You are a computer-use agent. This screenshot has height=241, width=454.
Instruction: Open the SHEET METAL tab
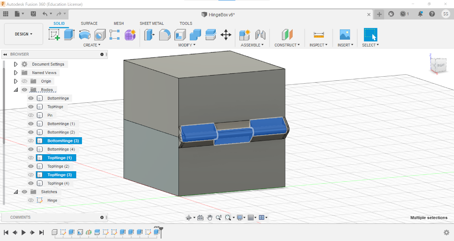(x=152, y=24)
